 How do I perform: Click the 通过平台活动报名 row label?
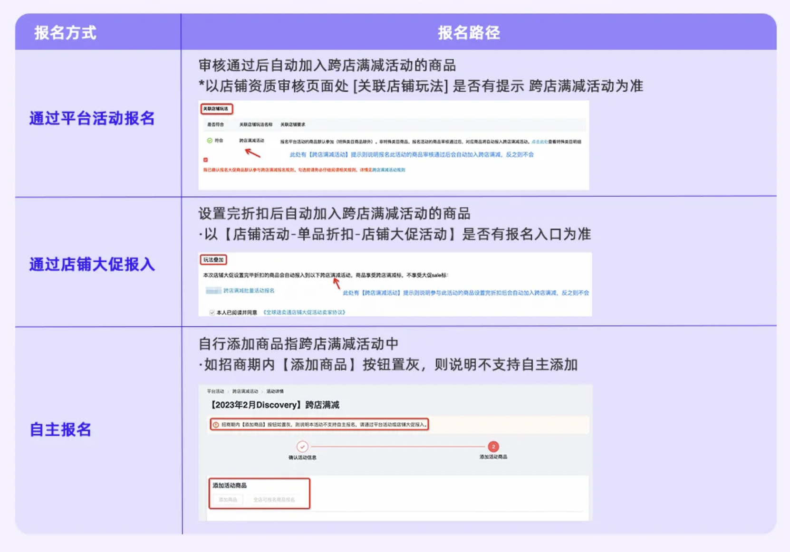click(92, 118)
